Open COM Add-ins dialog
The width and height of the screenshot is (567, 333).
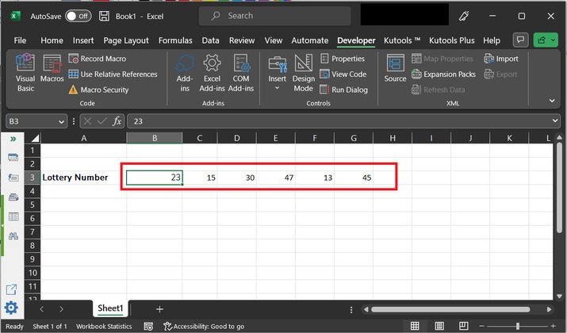coord(241,73)
